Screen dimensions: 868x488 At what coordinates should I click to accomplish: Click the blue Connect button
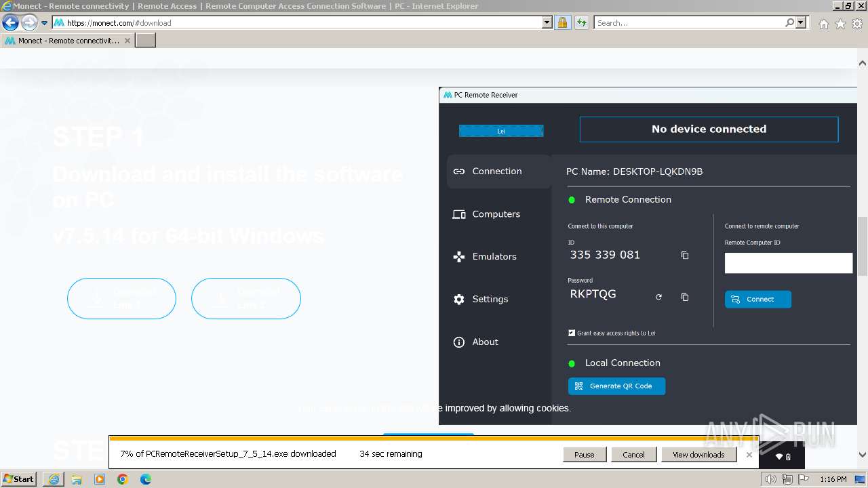point(757,299)
